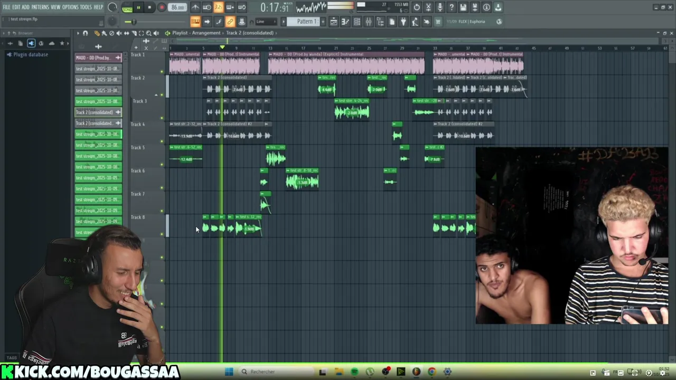Screen dimensions: 676x380
Task: Open the Browser tree icon in toolbar
Action: 380,22
